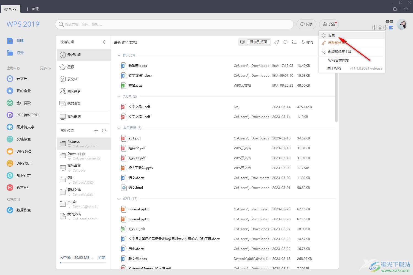This screenshot has height=275, width=413.
Task: Open 我的设备 section
Action: click(84, 103)
